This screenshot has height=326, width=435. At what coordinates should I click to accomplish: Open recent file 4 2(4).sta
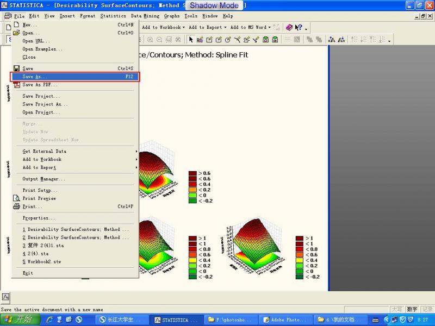pos(75,253)
